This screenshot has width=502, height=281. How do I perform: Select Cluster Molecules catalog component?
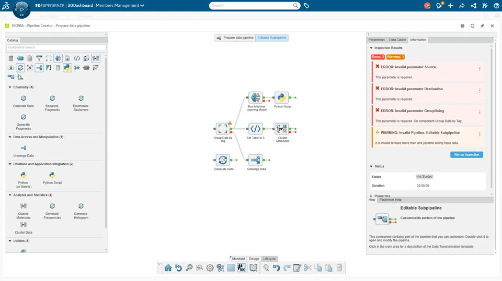pyautogui.click(x=24, y=211)
